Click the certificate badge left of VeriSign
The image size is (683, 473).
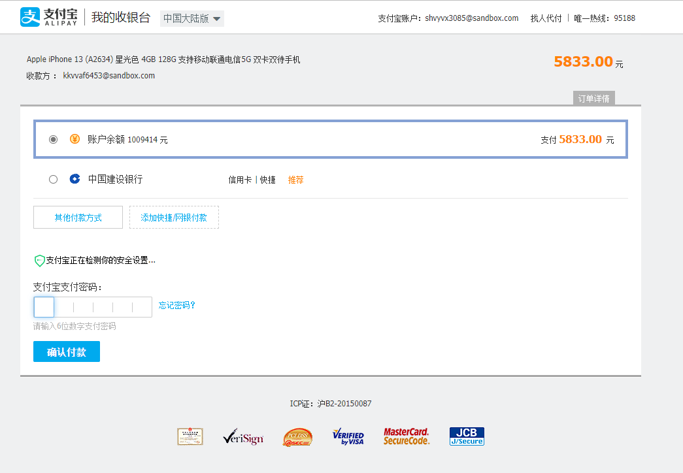(190, 436)
